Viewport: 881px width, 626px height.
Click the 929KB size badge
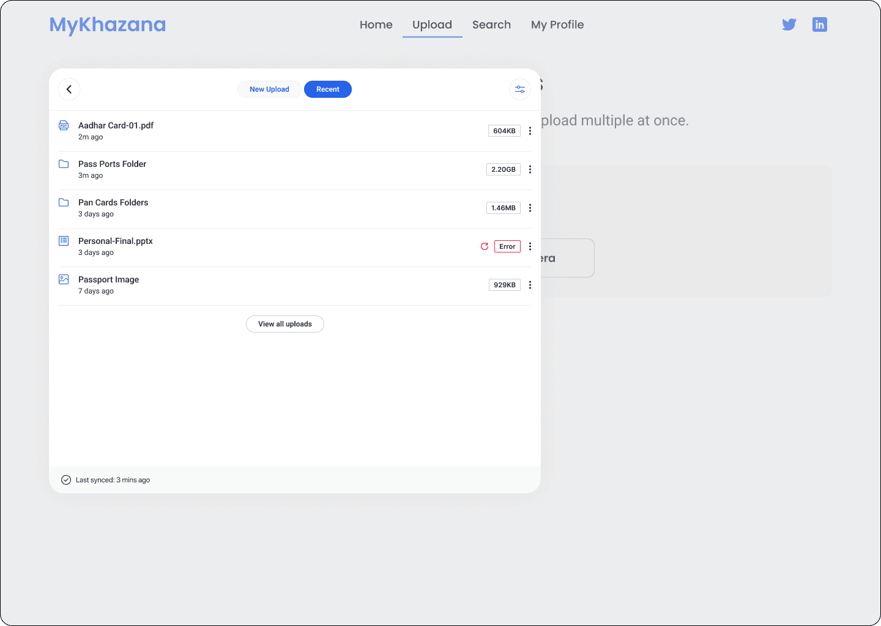[x=505, y=285]
